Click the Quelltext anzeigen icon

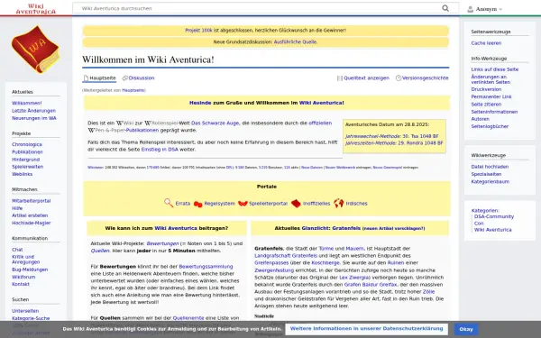click(340, 78)
